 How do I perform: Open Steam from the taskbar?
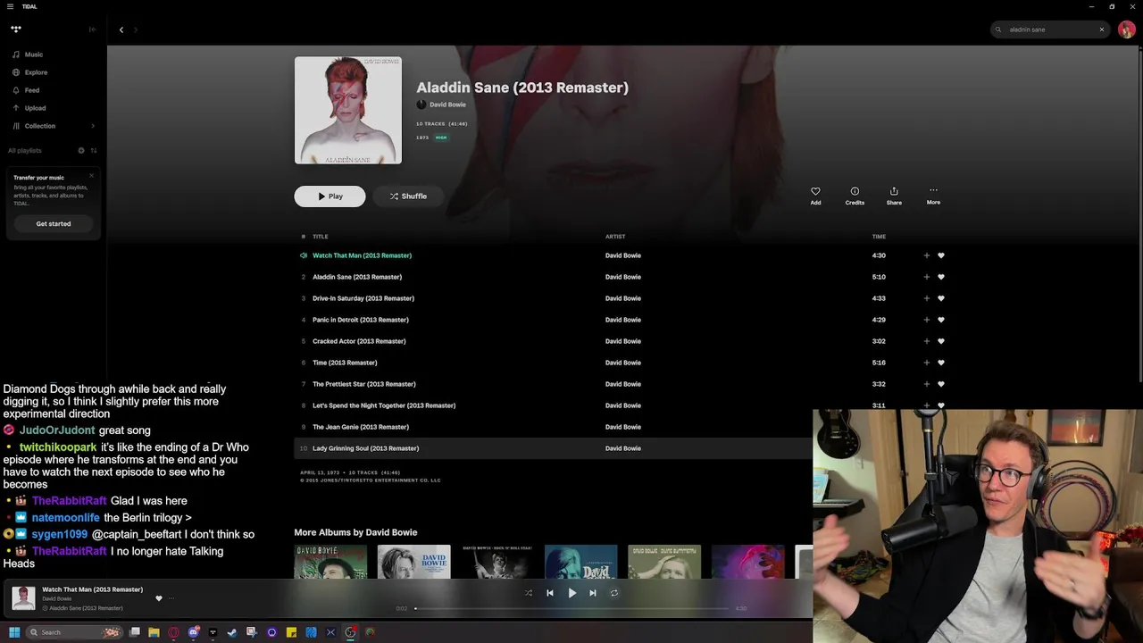tap(232, 632)
